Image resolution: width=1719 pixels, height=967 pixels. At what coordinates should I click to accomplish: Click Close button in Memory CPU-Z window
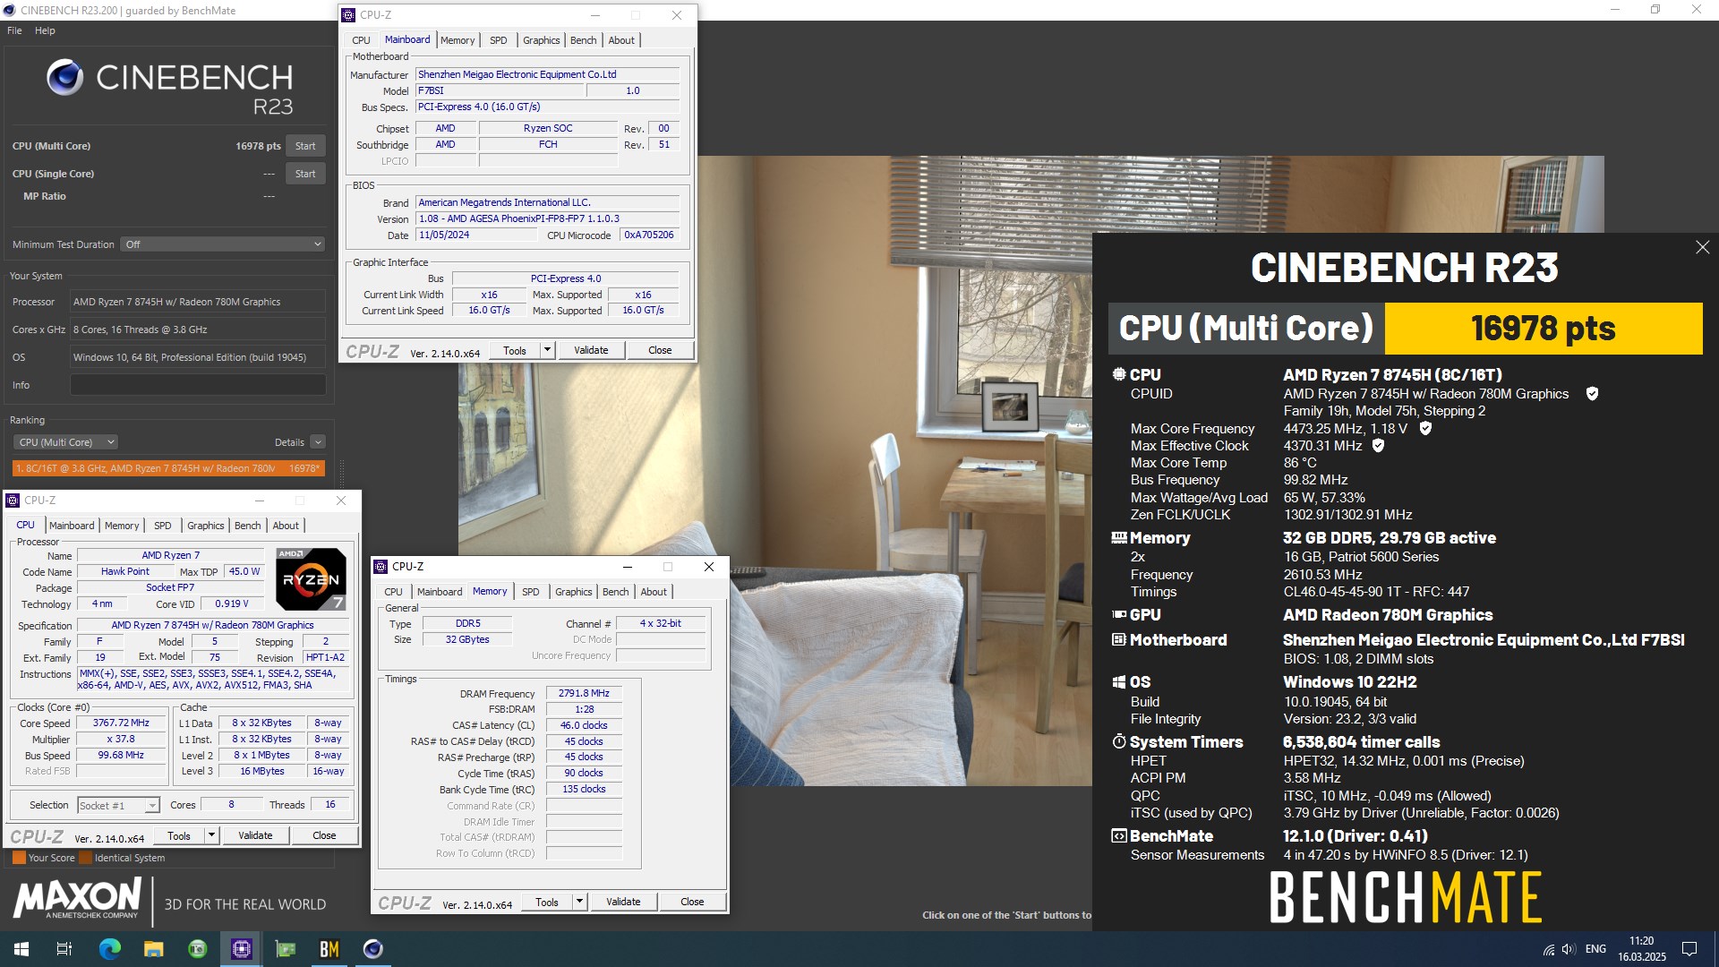click(x=692, y=902)
